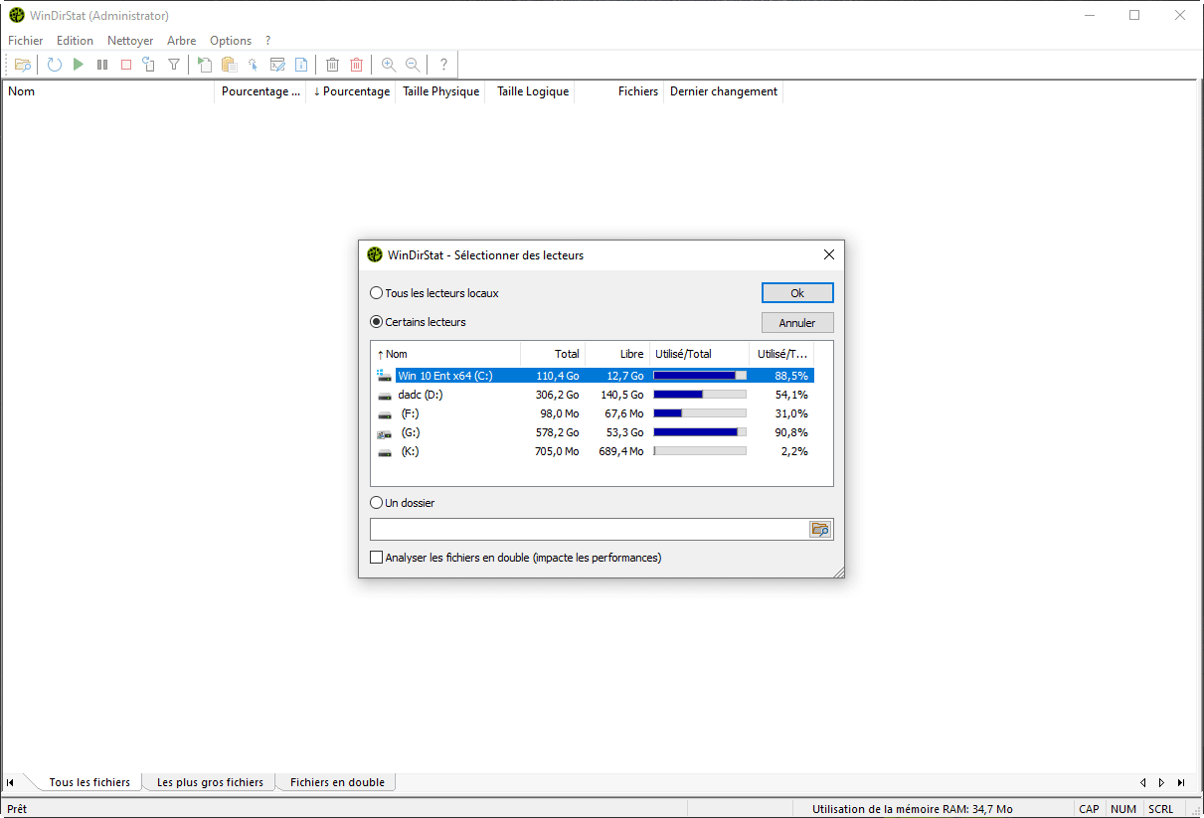Sort main list by Fichiers column header
The width and height of the screenshot is (1204, 818).
(619, 91)
